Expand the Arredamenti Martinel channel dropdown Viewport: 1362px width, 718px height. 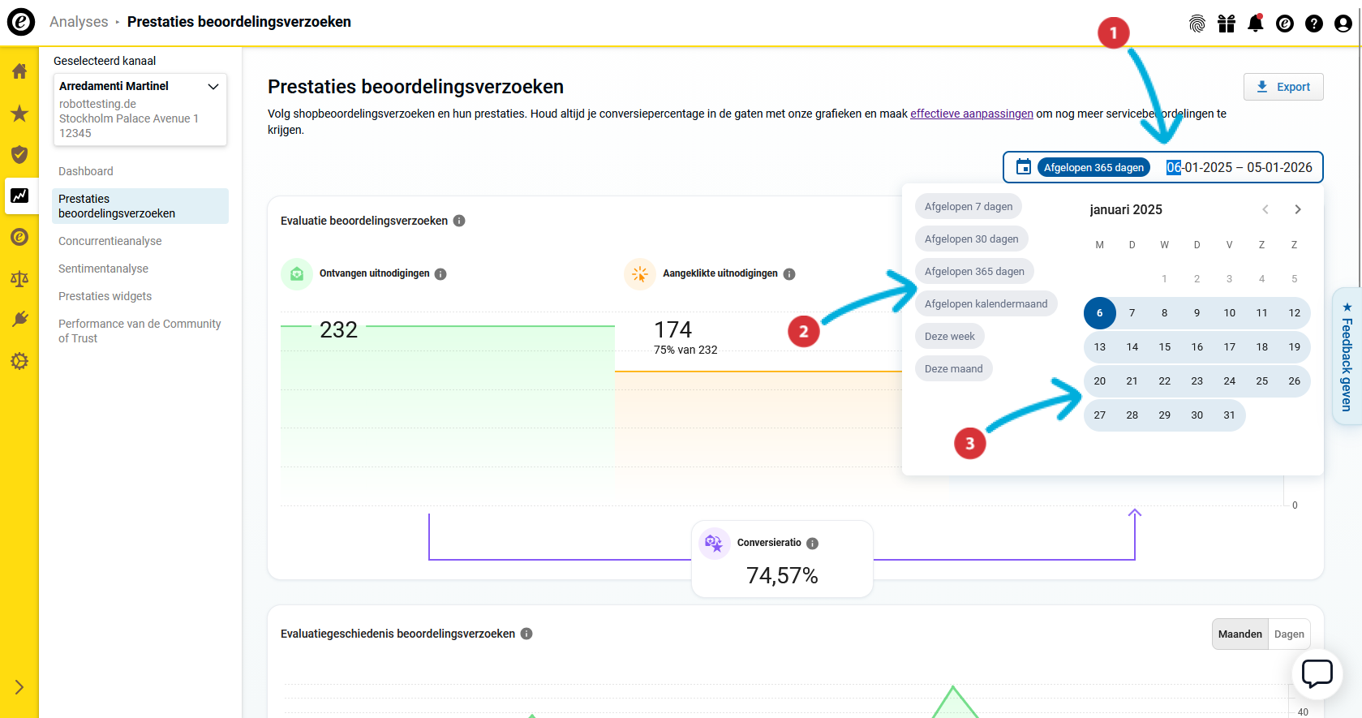213,87
